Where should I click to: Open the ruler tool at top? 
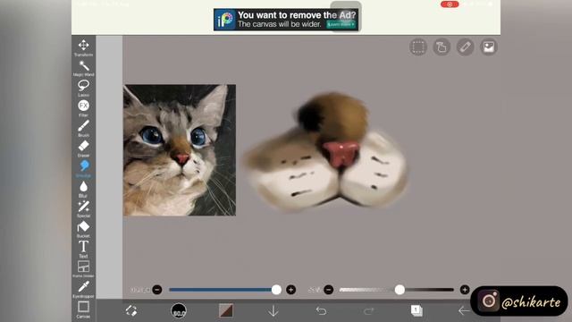pyautogui.click(x=465, y=47)
